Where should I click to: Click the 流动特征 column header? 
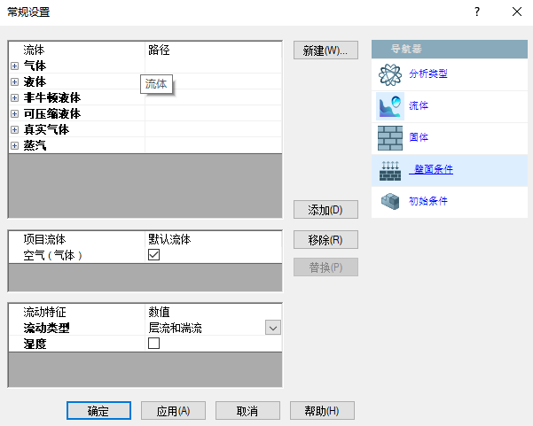(44, 312)
